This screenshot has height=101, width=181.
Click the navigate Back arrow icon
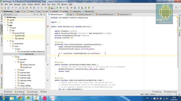[x=38, y=8]
